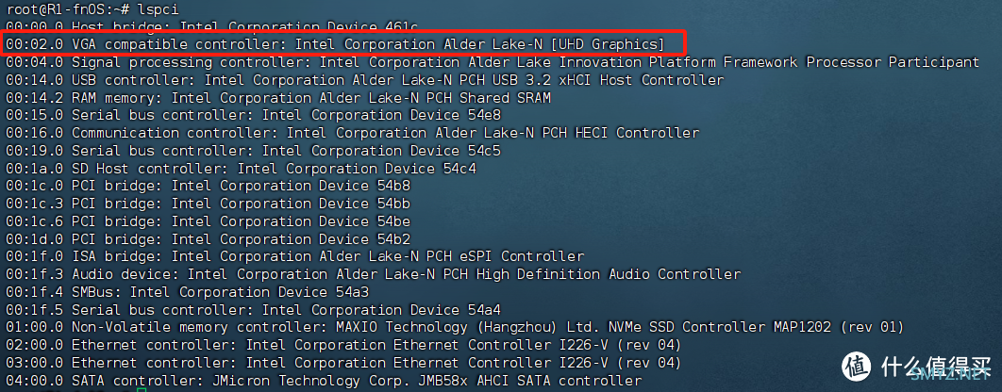Click the SMBus Device 54a3 line
This screenshot has width=1002, height=392.
187,292
